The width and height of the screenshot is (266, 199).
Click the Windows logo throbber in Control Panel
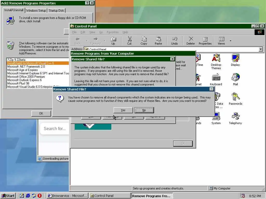[260, 32]
